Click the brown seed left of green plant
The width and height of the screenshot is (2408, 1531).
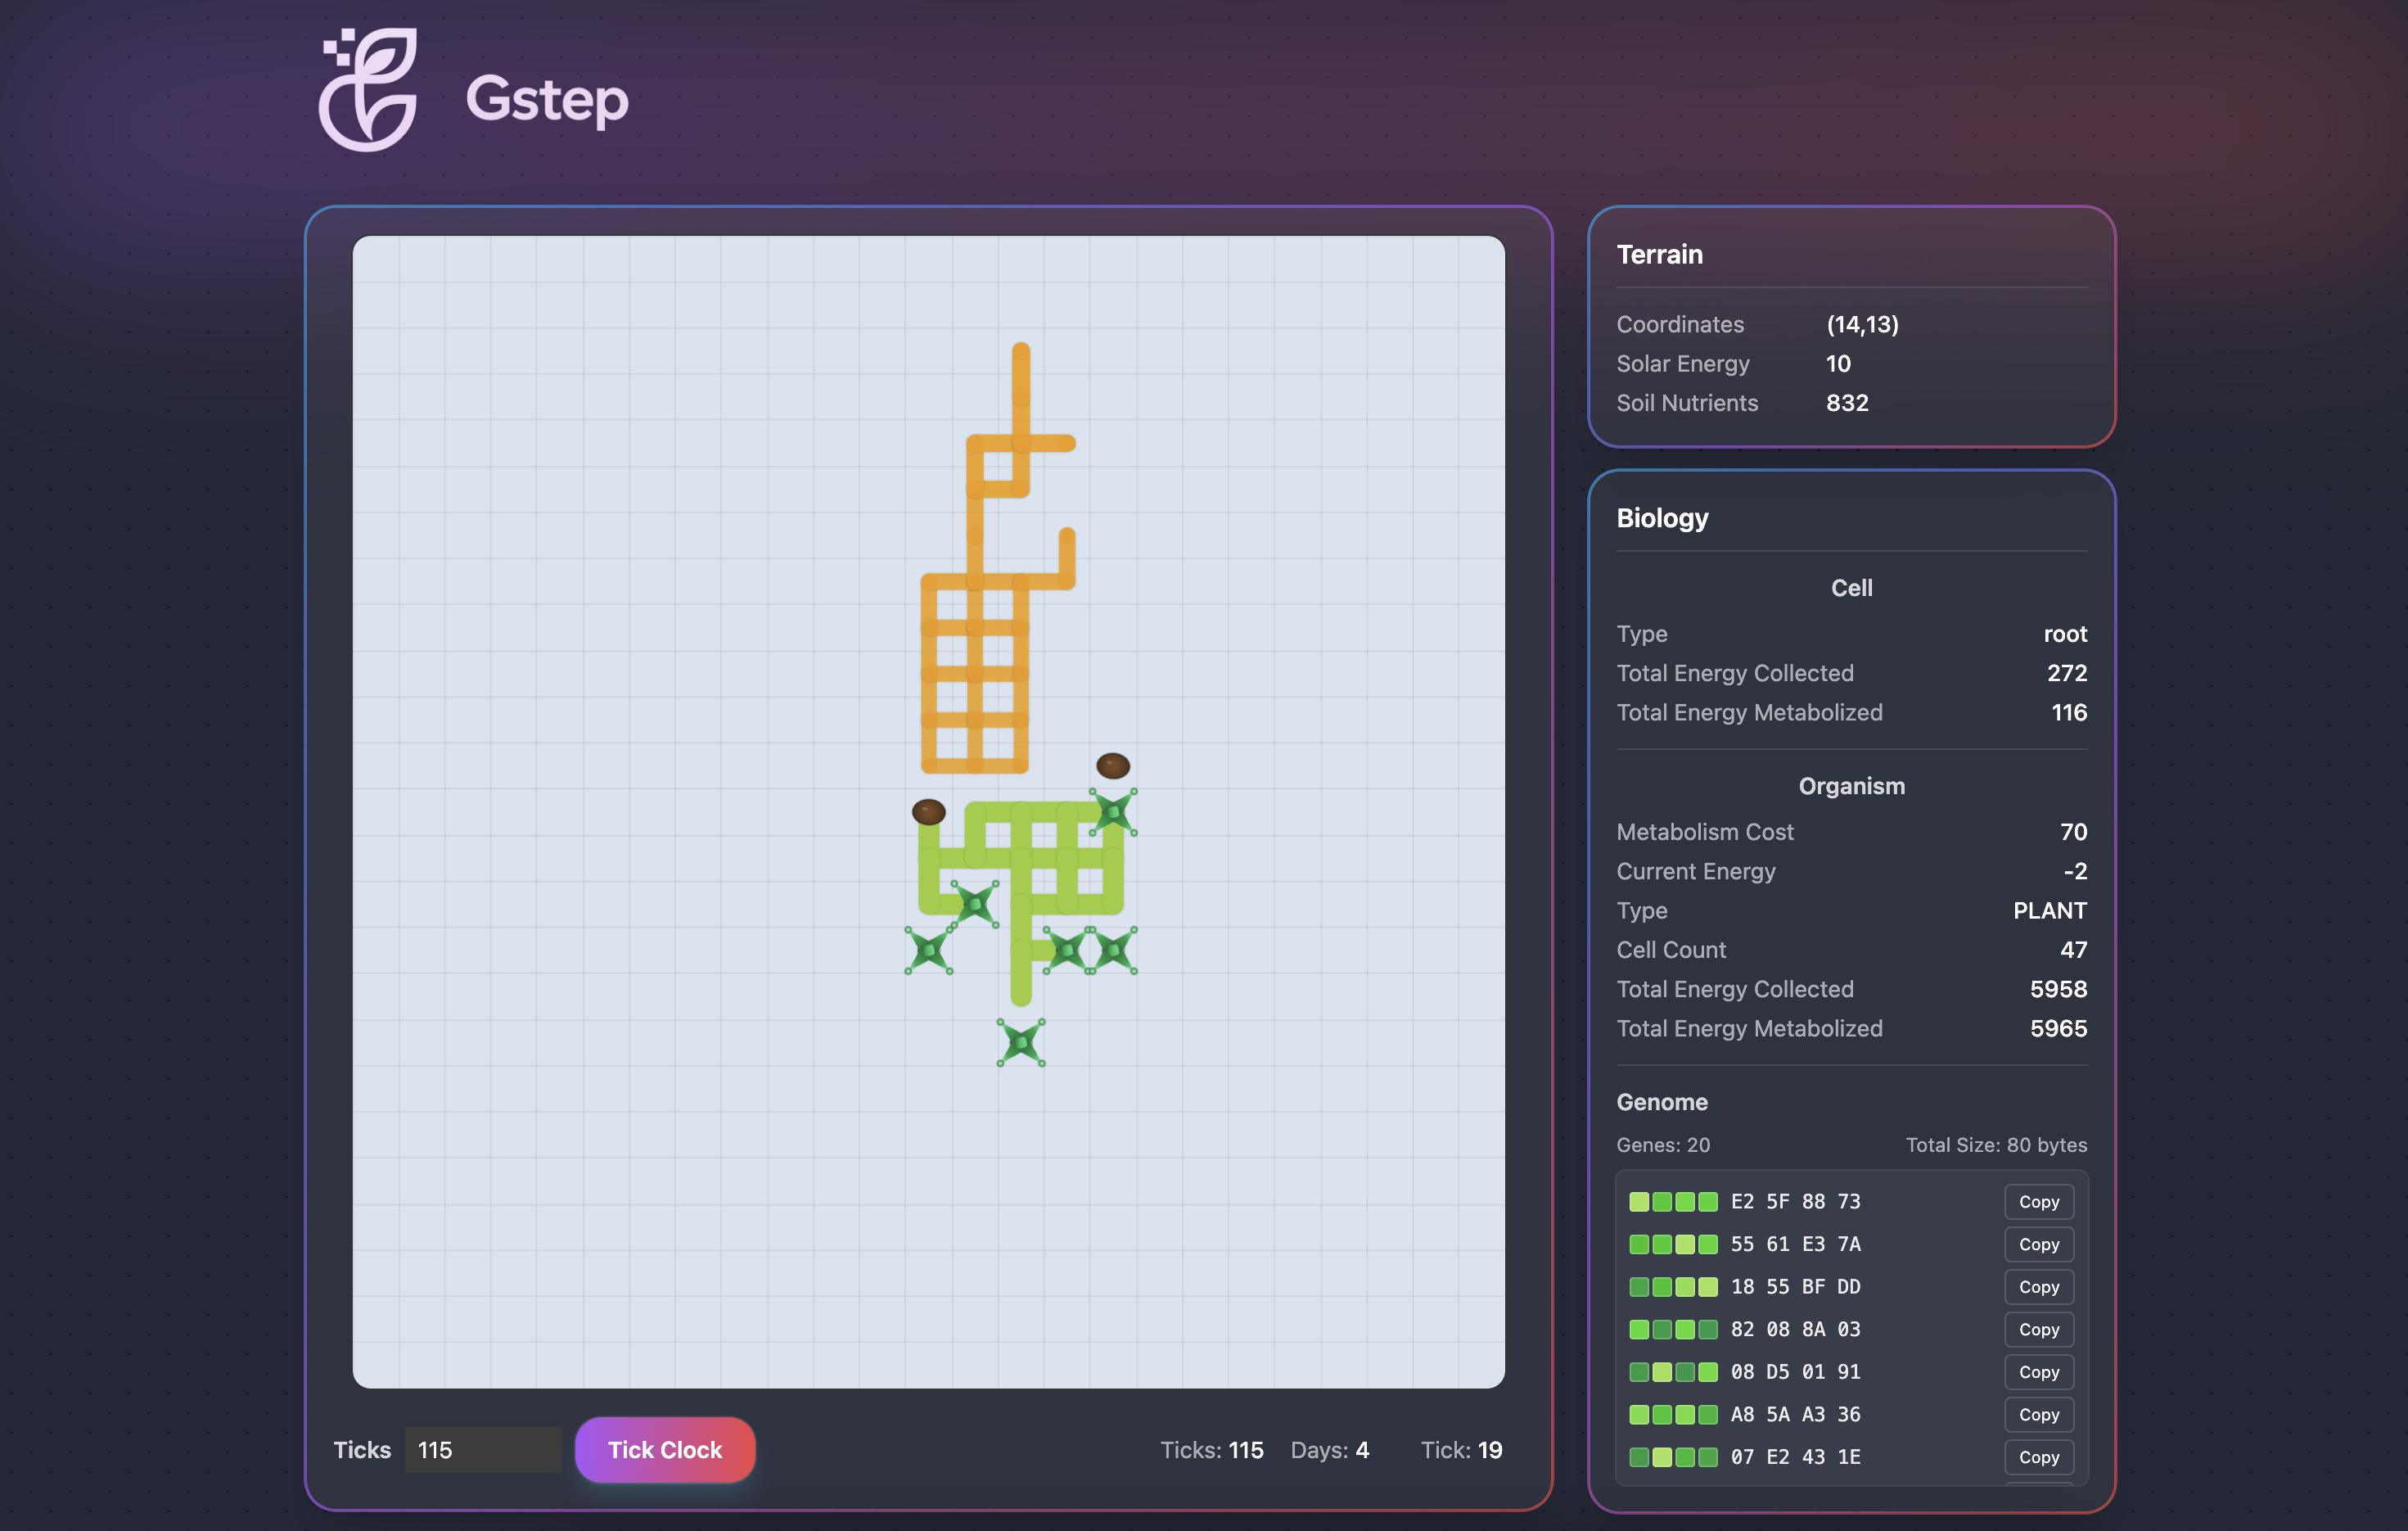(928, 812)
